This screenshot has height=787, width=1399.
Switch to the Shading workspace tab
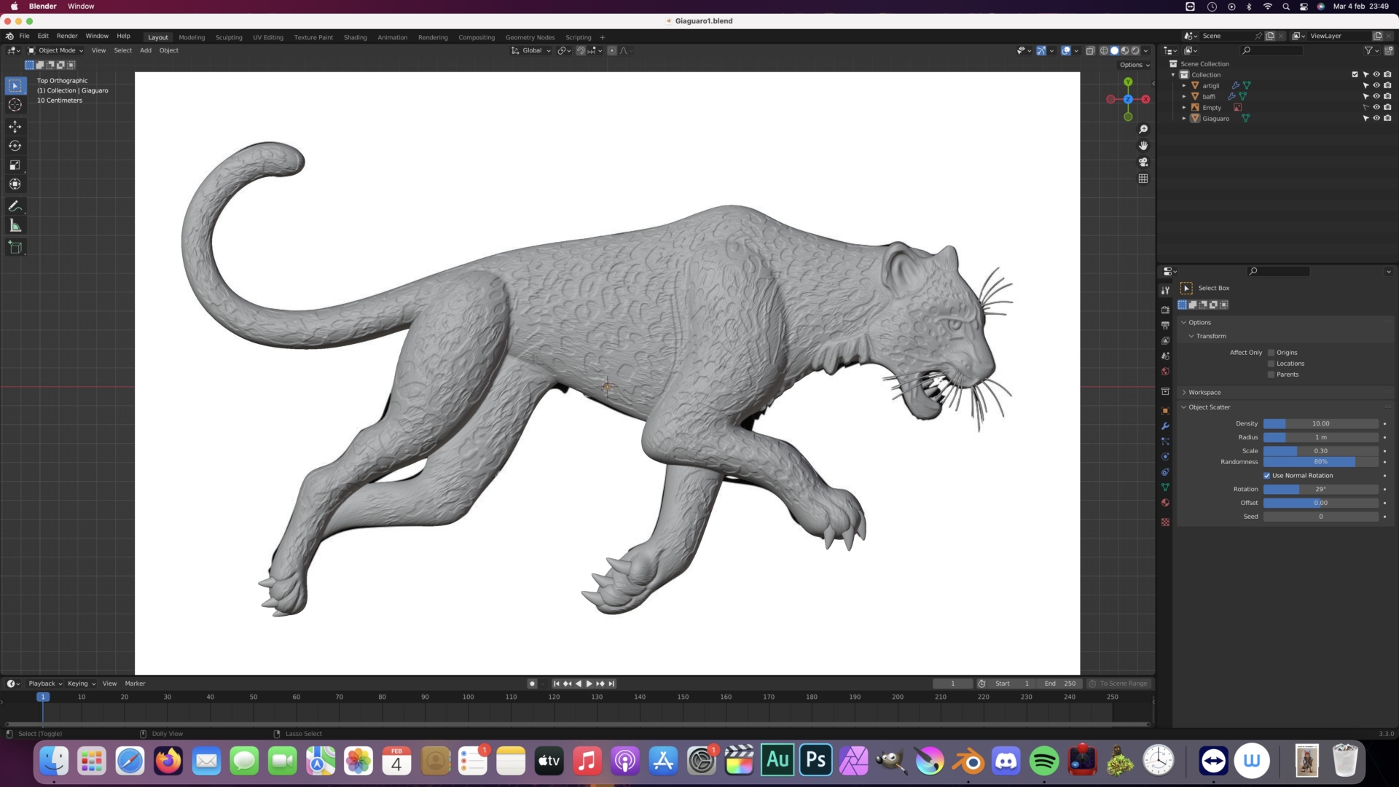click(x=356, y=37)
